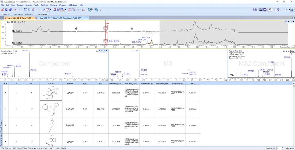Click the LC peaks icon
Viewport: 295px width, 150px height.
click(x=74, y=10)
